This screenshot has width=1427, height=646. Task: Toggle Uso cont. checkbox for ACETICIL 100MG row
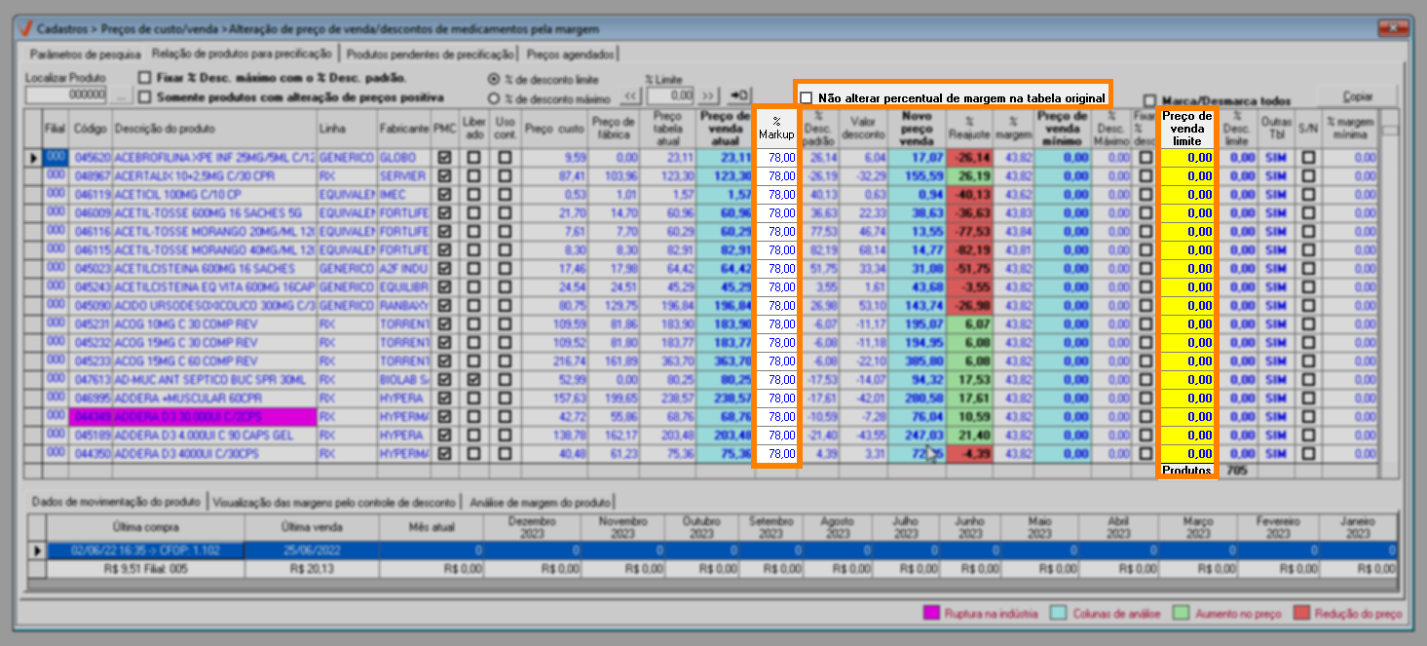(x=505, y=194)
